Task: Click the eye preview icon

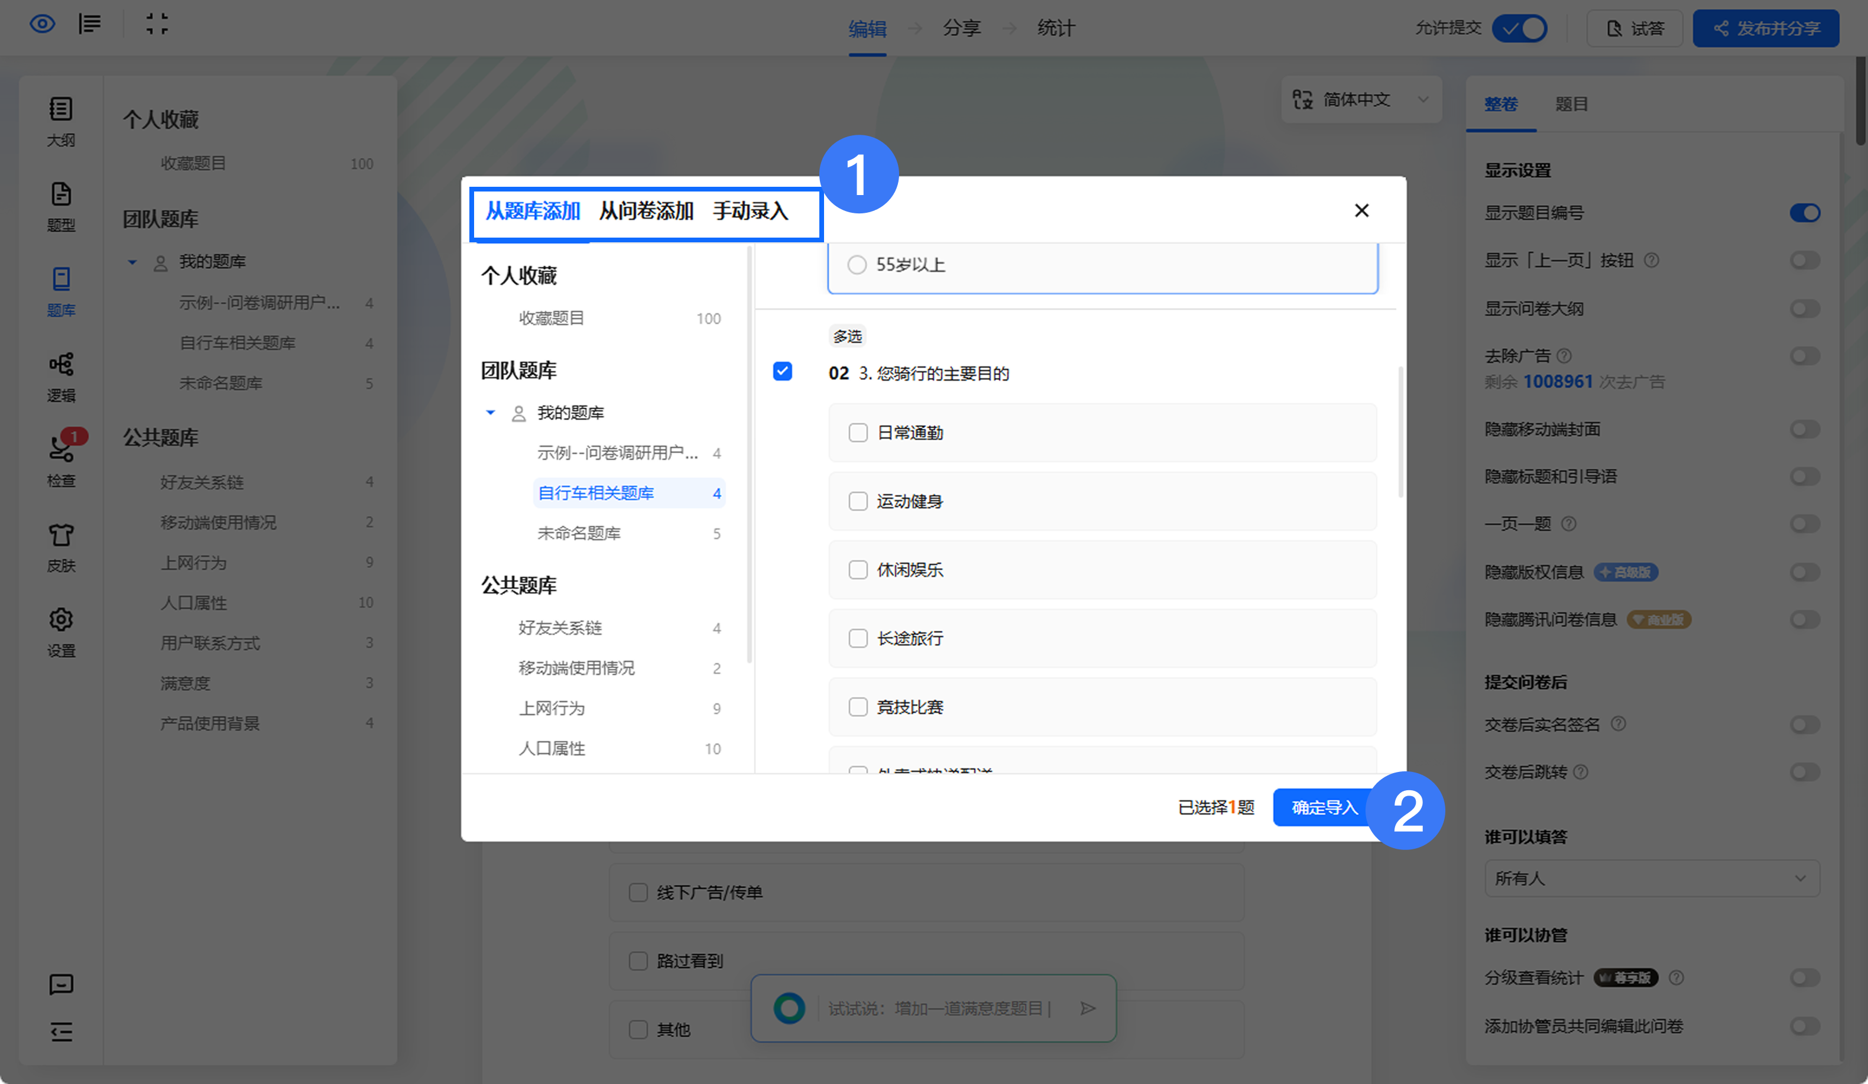Action: 42,24
